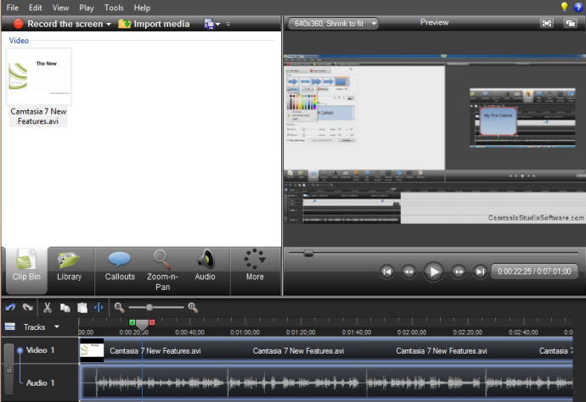
Task: Click Import media folder icon
Action: click(124, 24)
